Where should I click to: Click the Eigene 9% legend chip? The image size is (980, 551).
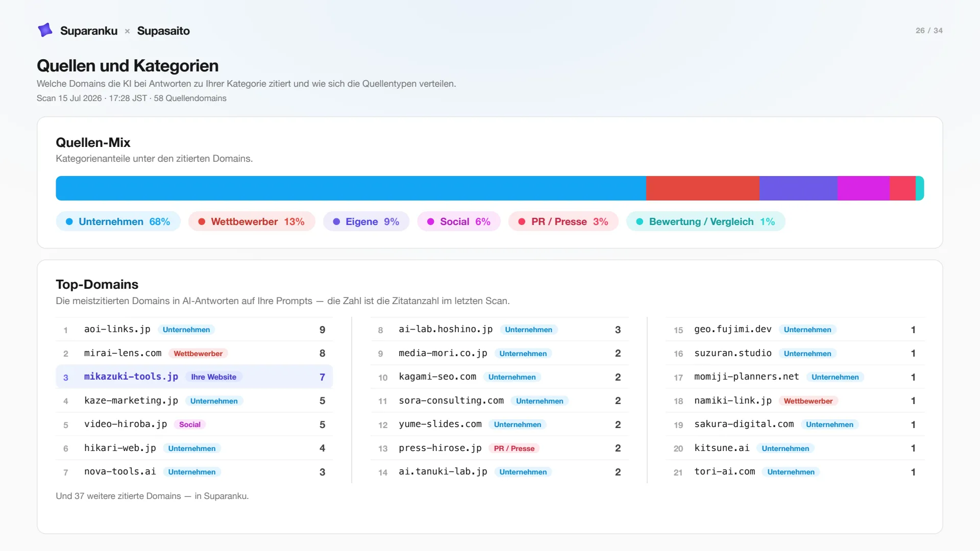366,221
